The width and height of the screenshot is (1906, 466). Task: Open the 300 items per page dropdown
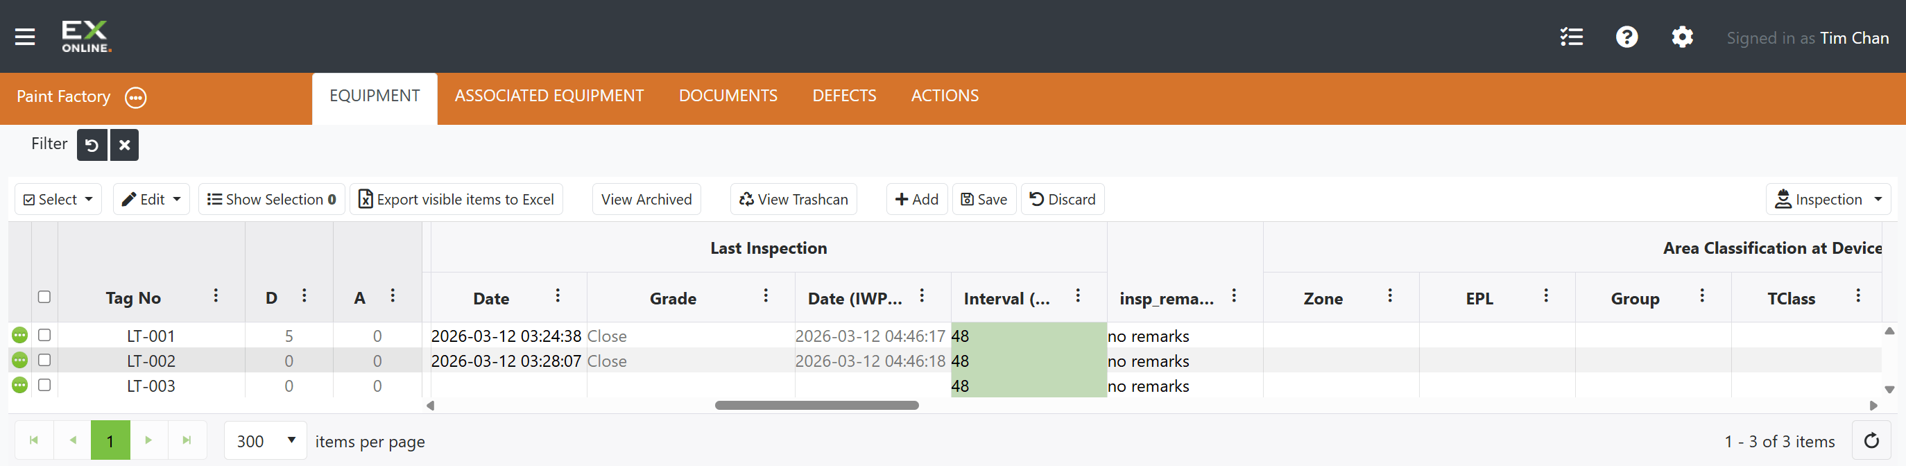pos(265,441)
